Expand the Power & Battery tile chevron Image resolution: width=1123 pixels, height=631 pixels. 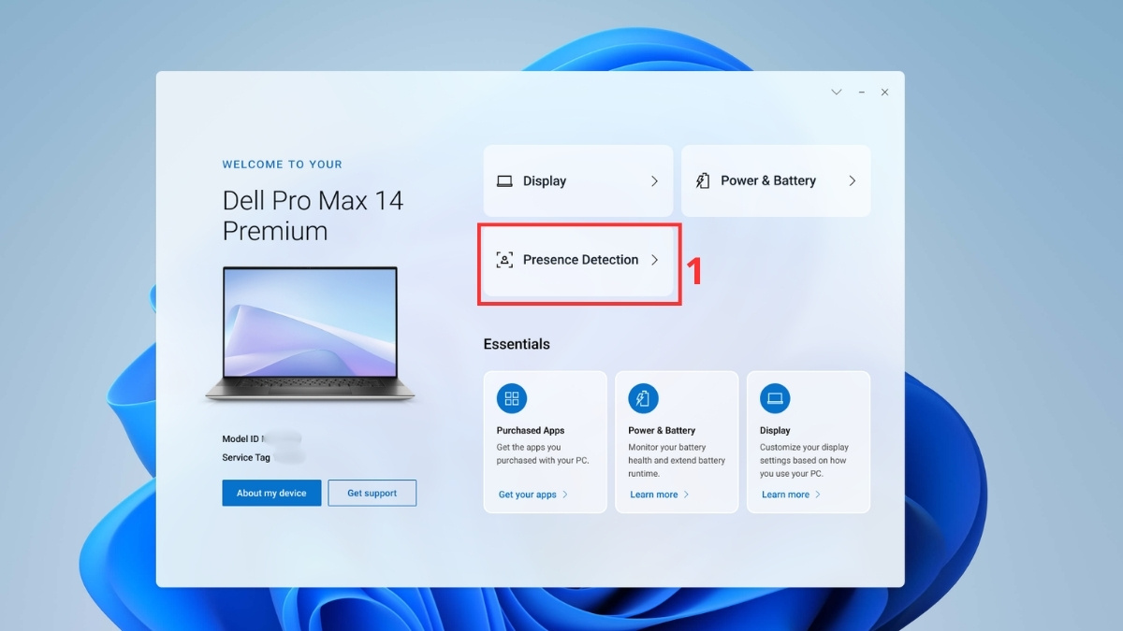click(852, 180)
